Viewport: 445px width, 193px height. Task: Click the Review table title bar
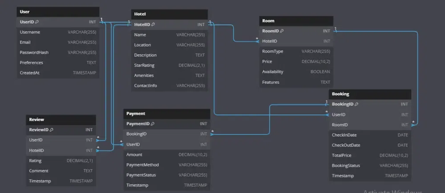point(61,120)
